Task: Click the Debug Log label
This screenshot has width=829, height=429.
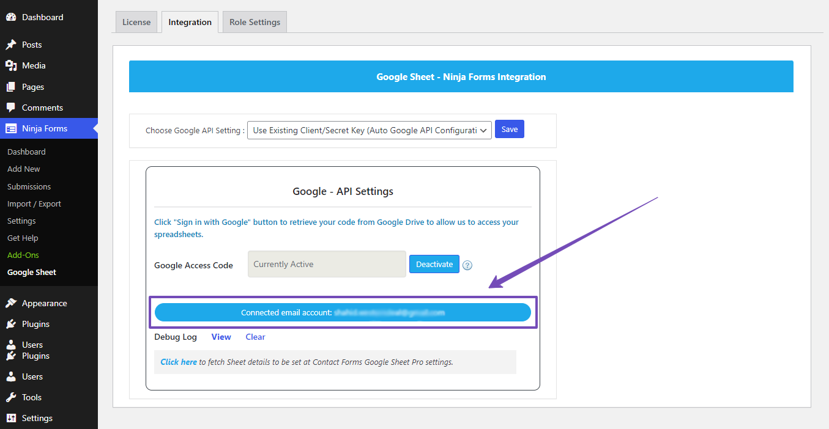Action: pos(176,337)
